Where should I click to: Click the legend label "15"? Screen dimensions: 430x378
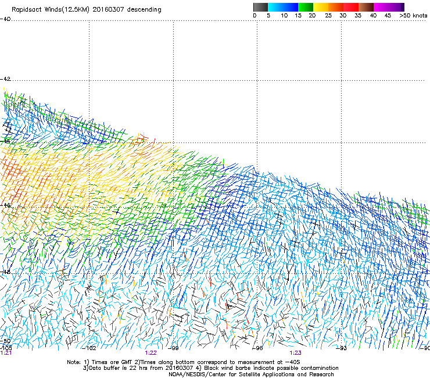point(298,16)
